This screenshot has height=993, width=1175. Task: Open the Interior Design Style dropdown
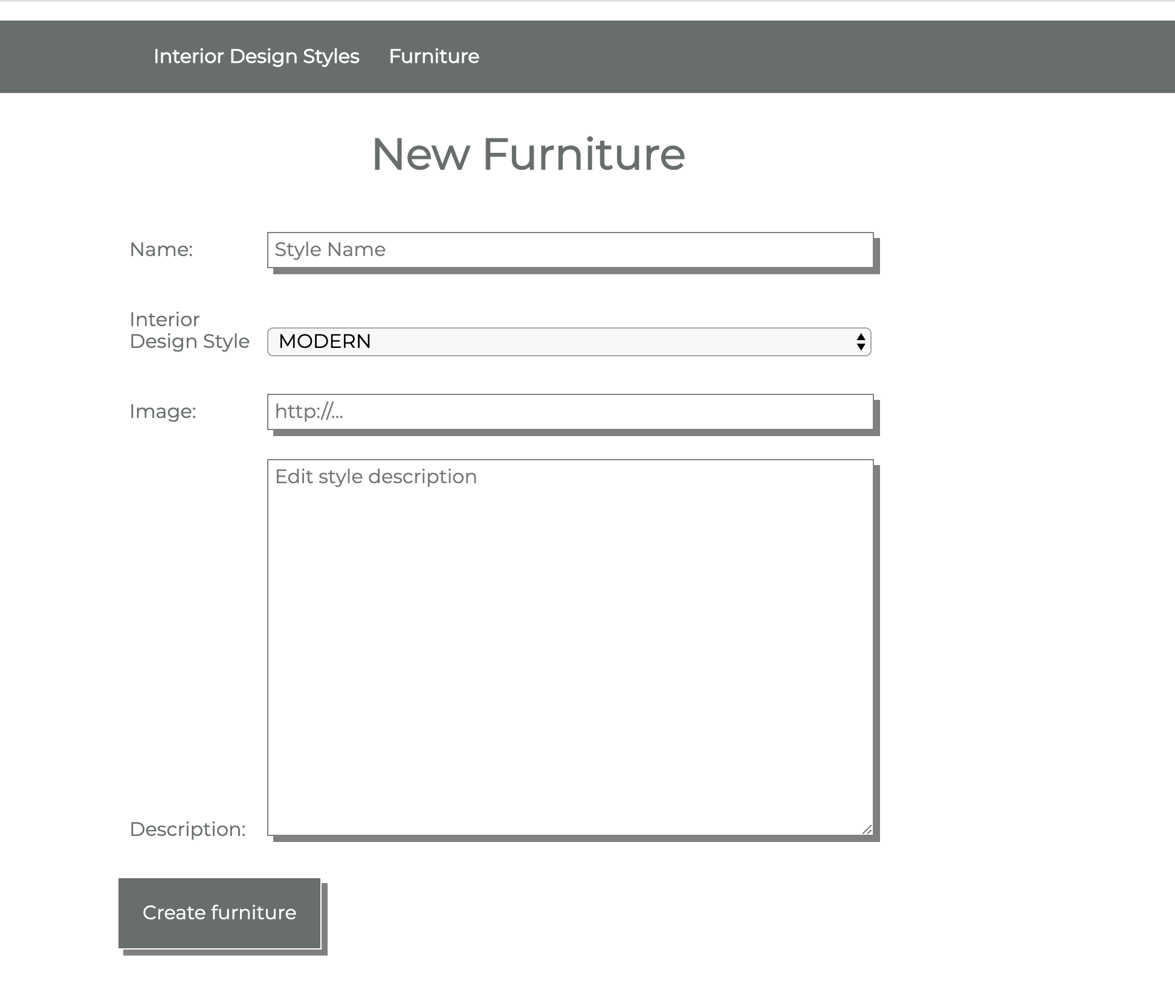[568, 341]
